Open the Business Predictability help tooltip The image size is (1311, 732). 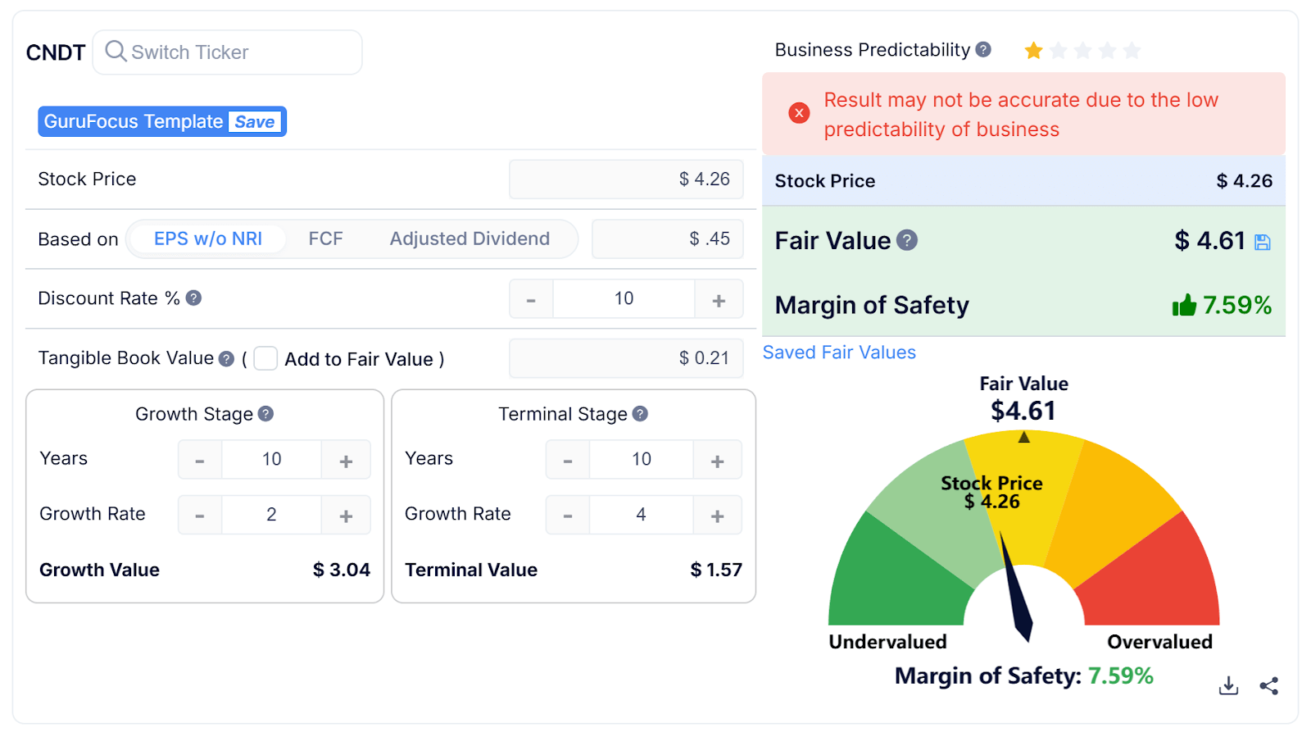[x=982, y=49]
